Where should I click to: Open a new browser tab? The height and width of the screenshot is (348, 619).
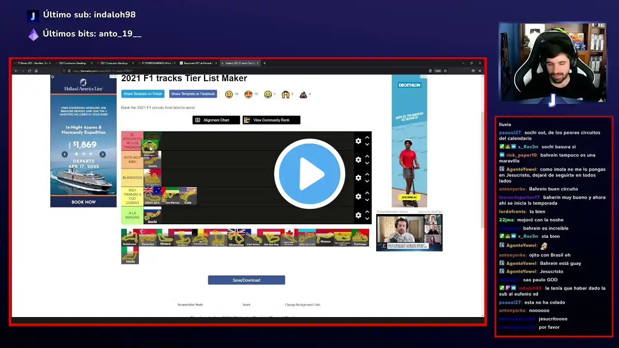pyautogui.click(x=265, y=63)
